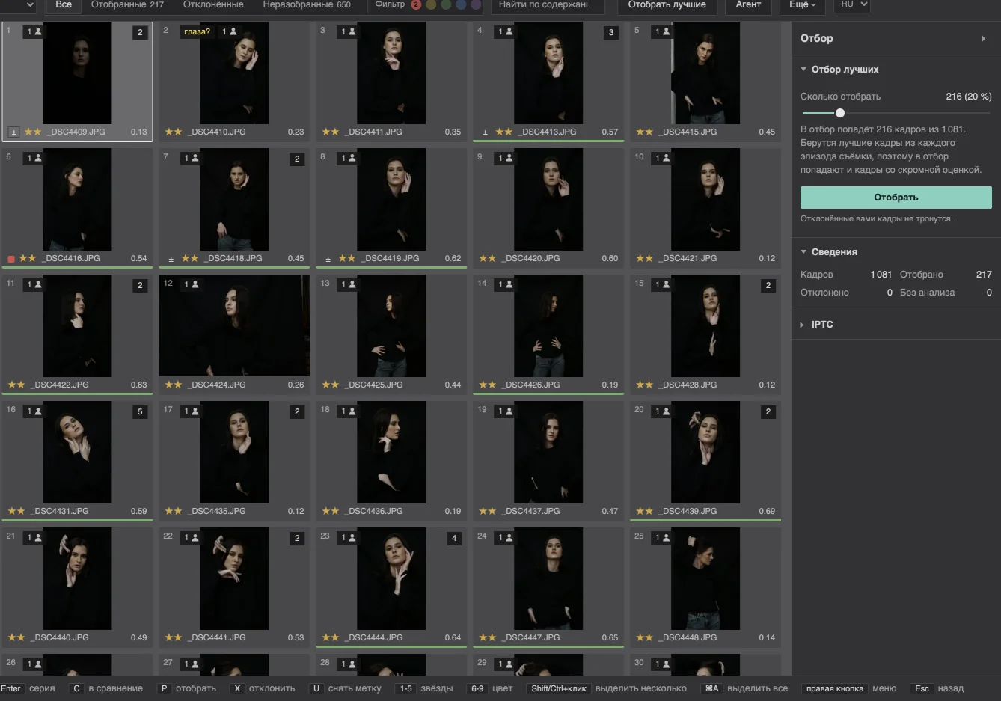Image resolution: width=1001 pixels, height=701 pixels.
Task: Collapse the "Отбор" panel arrow
Action: click(983, 38)
